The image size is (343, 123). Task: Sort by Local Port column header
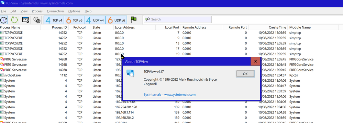coord(168,27)
